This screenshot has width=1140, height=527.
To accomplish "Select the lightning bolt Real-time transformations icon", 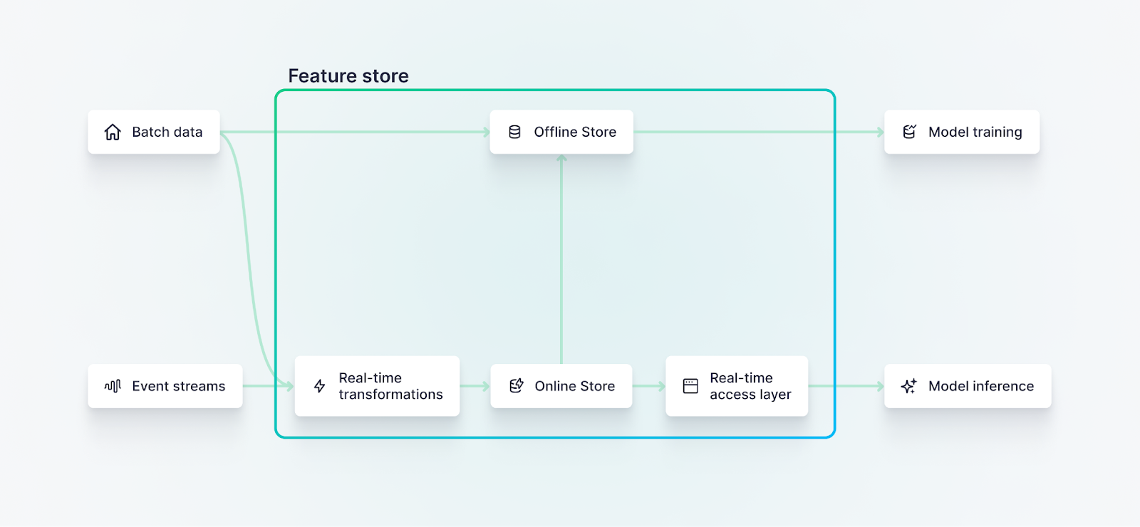I will 320,386.
